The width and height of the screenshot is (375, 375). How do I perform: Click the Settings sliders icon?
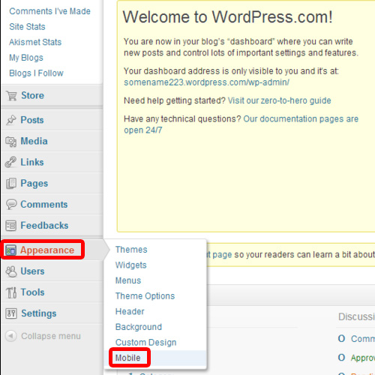(11, 313)
